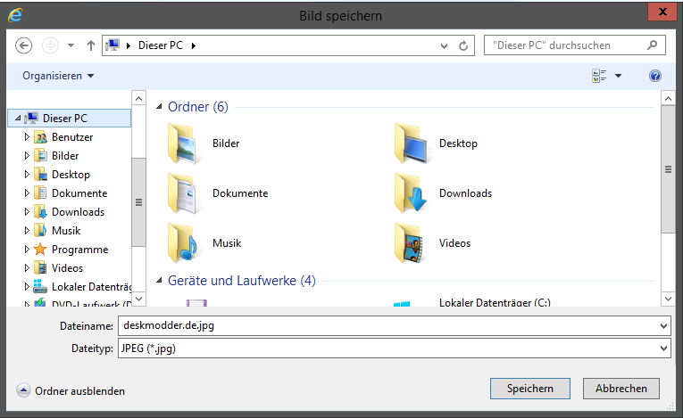Open the Videos folder icon
Image resolution: width=683 pixels, height=418 pixels.
[x=411, y=243]
